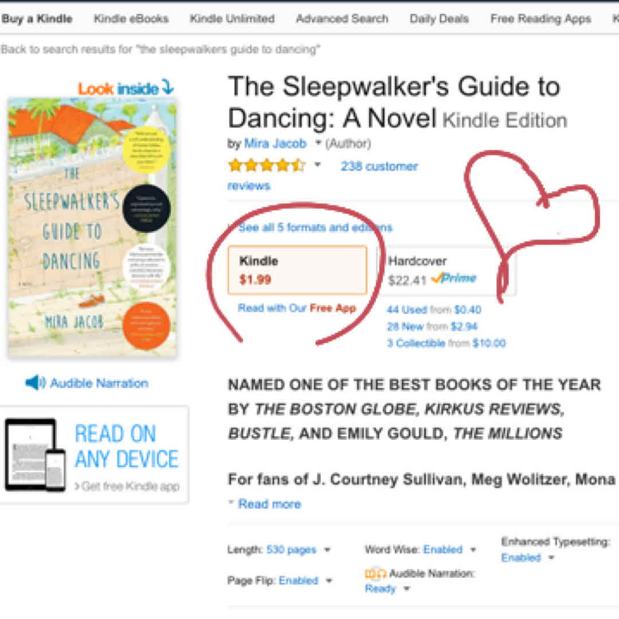Select the Hardcover format option
Screen dimensions: 619x619
[x=445, y=270]
